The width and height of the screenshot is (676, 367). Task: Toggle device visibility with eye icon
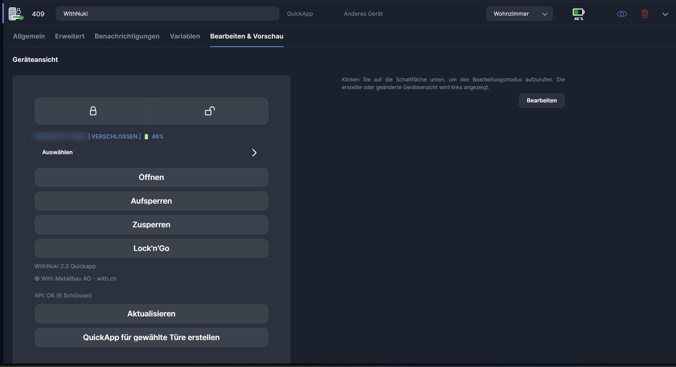point(622,14)
